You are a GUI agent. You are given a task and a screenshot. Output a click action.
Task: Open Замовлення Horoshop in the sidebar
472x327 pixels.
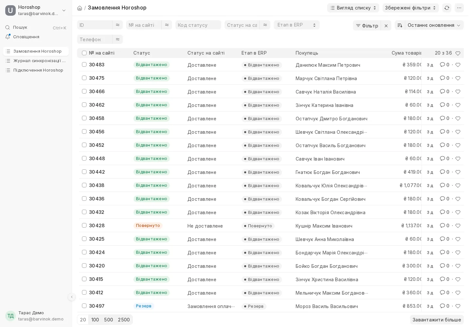(x=36, y=51)
